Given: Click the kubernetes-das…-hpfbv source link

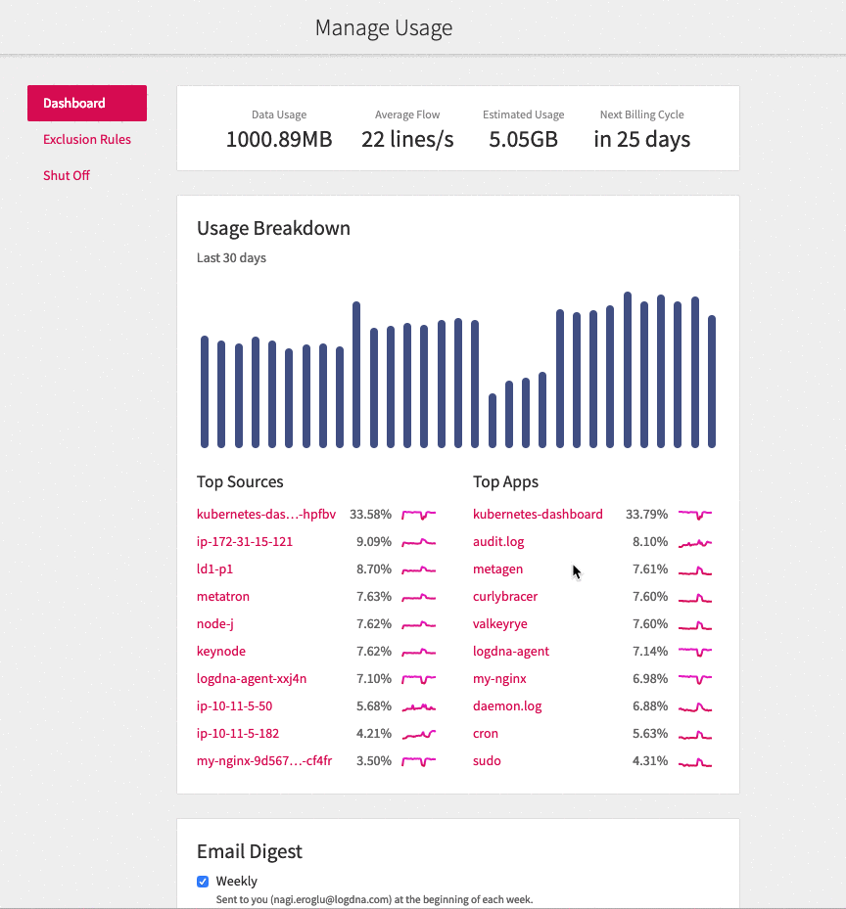Looking at the screenshot, I should pos(266,514).
